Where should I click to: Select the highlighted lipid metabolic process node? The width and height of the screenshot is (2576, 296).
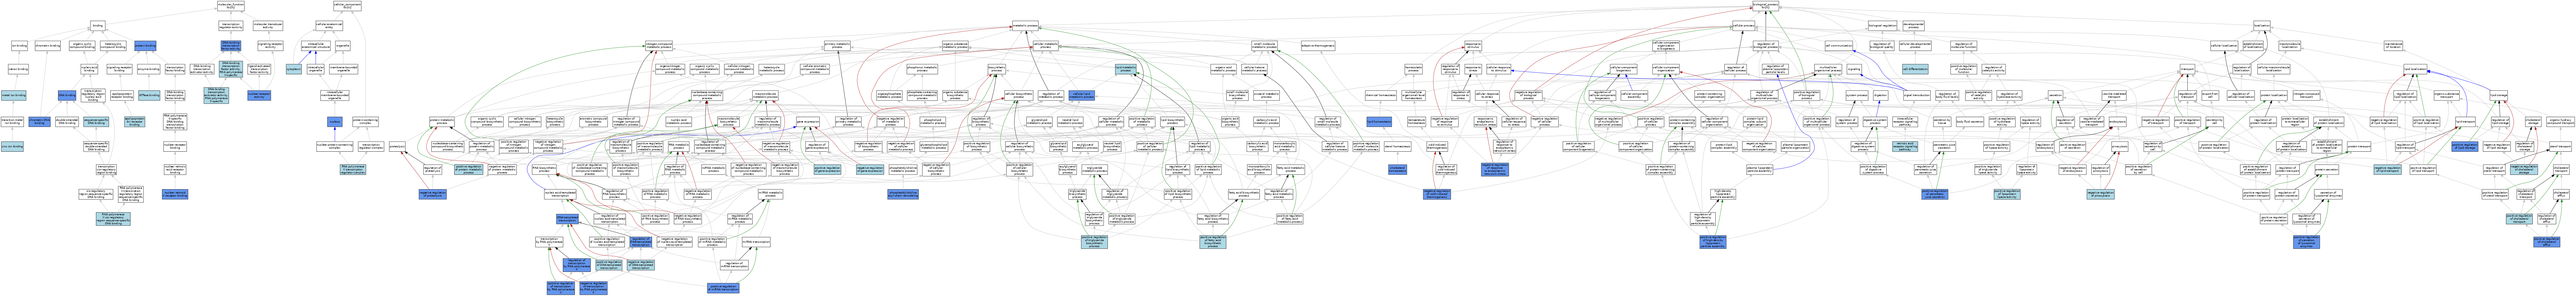1126,69
